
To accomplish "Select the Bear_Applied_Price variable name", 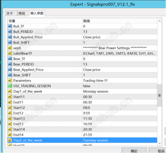I will click(28, 70).
